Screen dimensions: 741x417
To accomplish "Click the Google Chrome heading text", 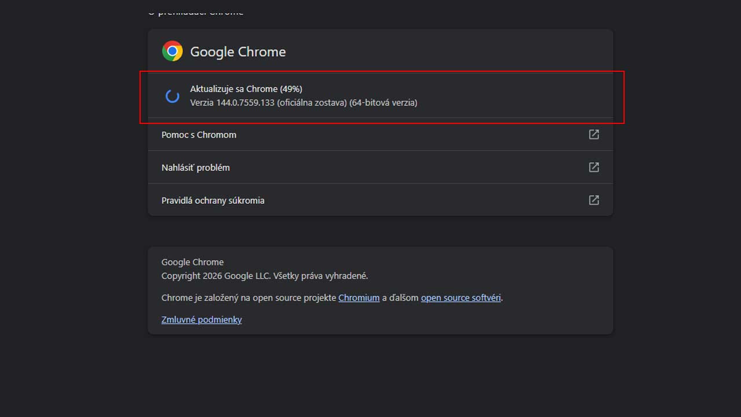I will (x=238, y=52).
